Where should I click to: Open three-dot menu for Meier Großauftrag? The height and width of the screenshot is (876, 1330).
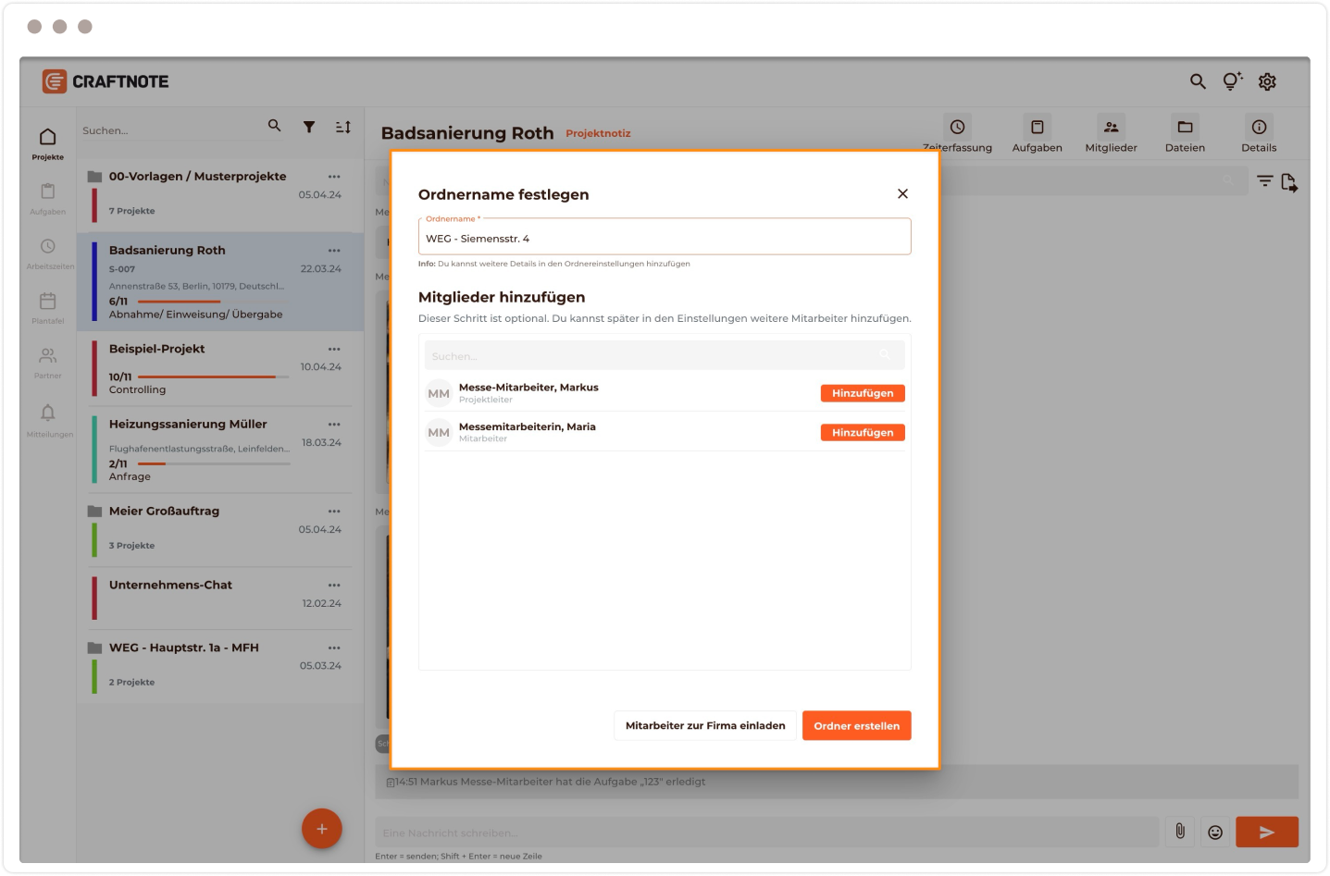coord(334,512)
